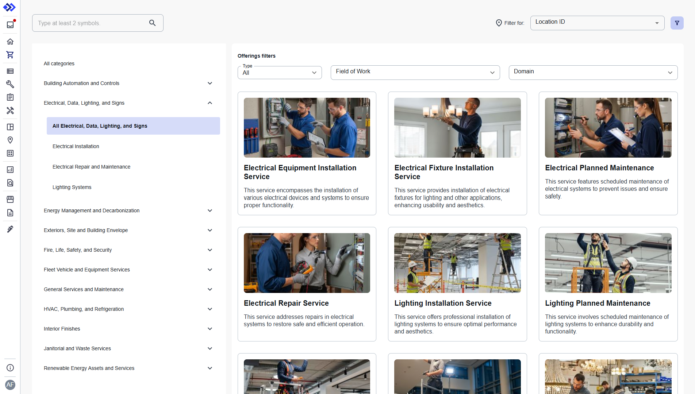Viewport: 695px width, 394px height.
Task: Click Electrical Equipment Installation Service photo
Action: pos(307,128)
